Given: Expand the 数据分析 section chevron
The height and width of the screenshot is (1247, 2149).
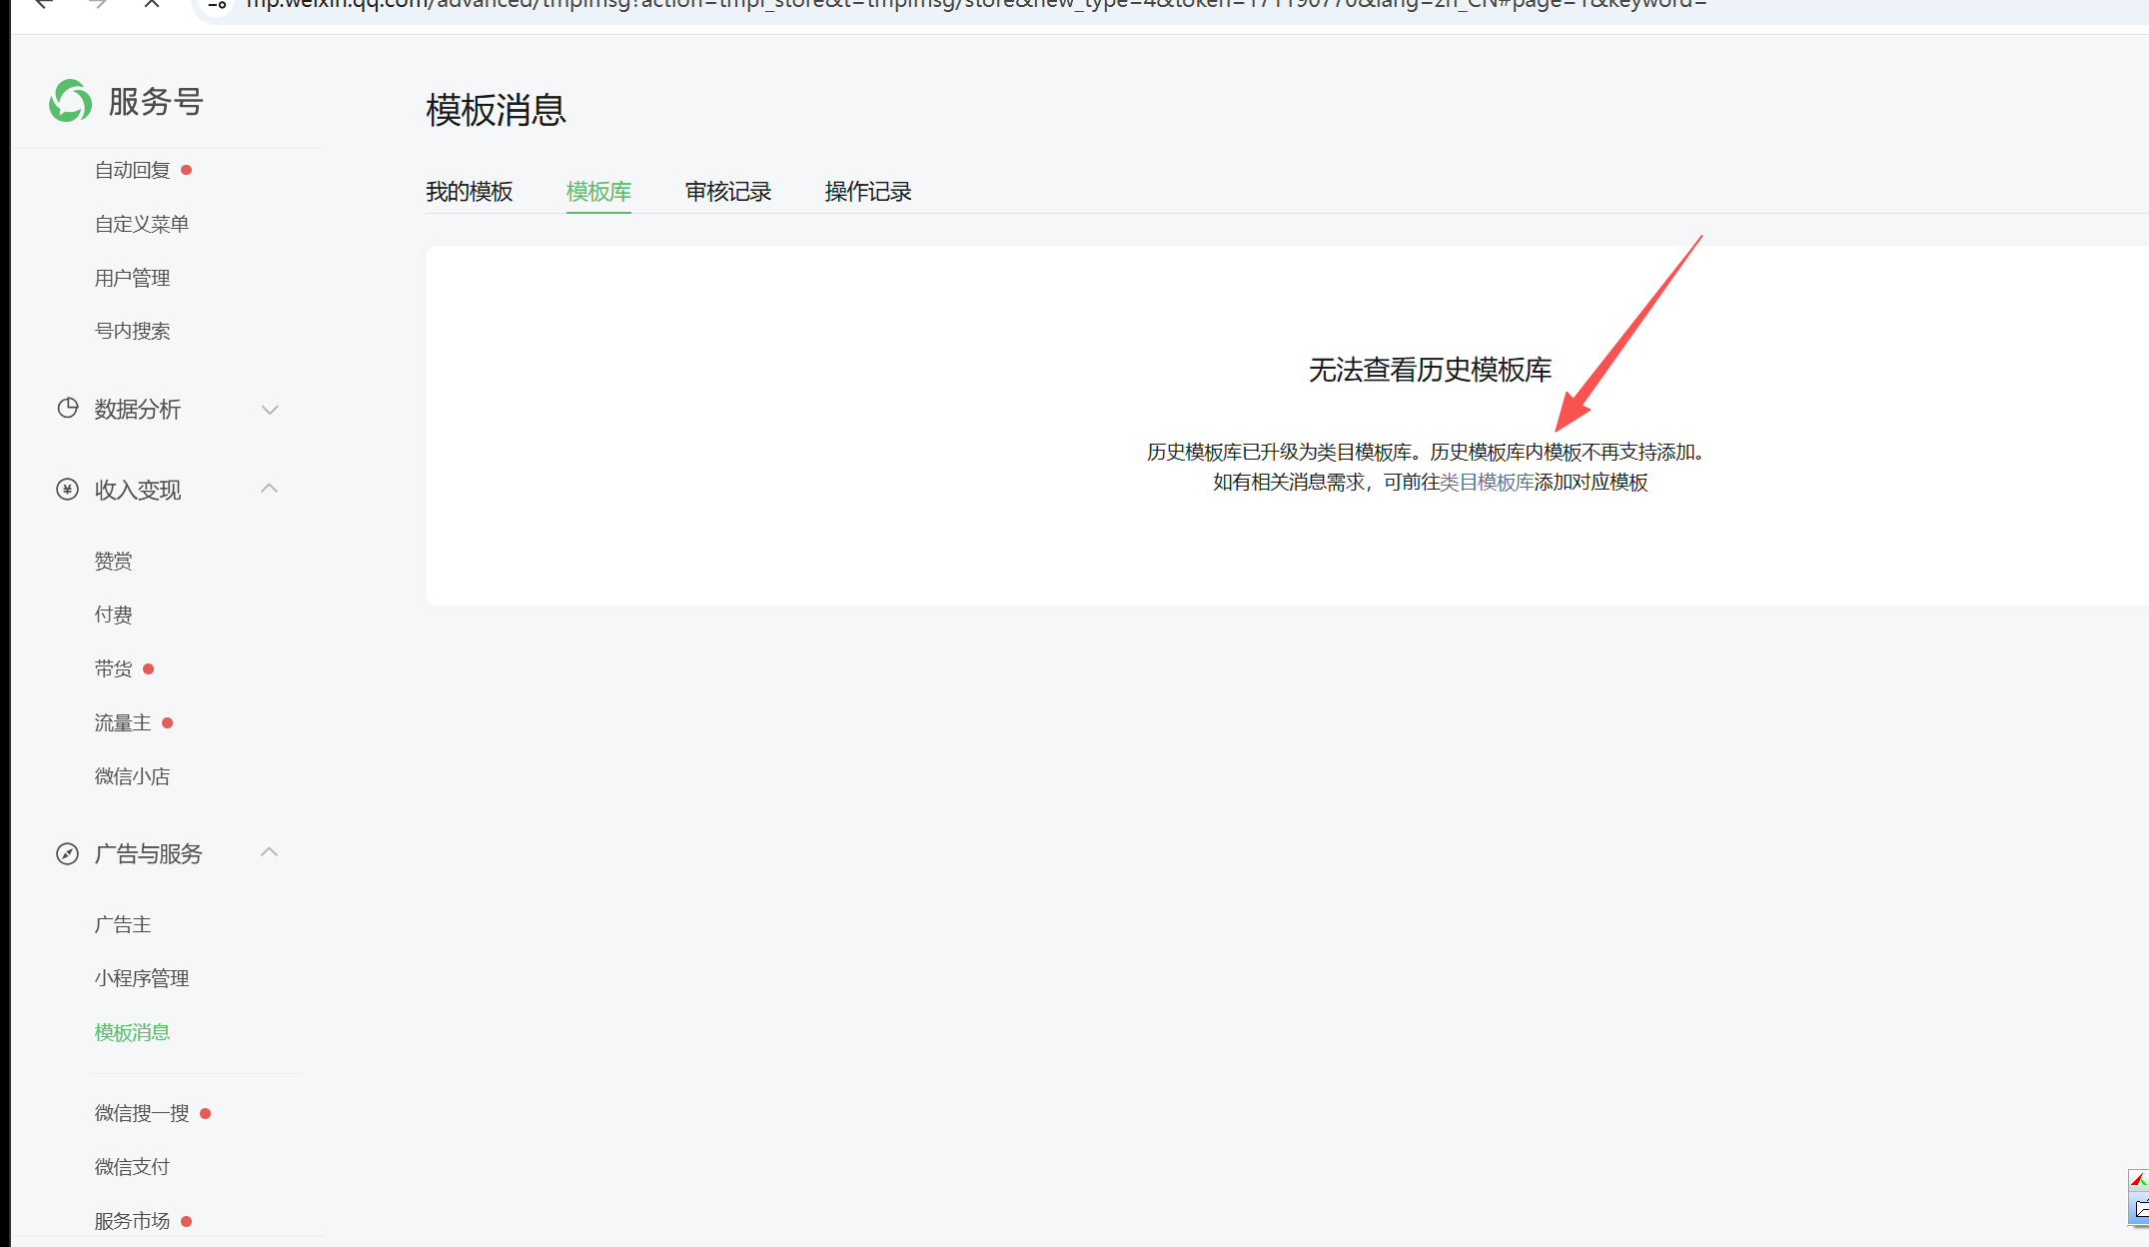Looking at the screenshot, I should (269, 410).
